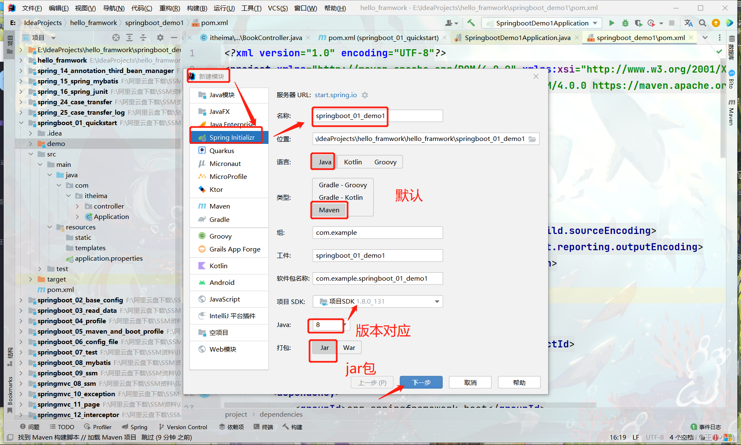Collapse all icon in Project panel header
Screen dimensions: 741x445
(143, 38)
